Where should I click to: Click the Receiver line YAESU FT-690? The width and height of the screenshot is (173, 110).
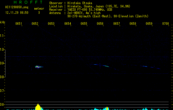[x=90, y=10]
